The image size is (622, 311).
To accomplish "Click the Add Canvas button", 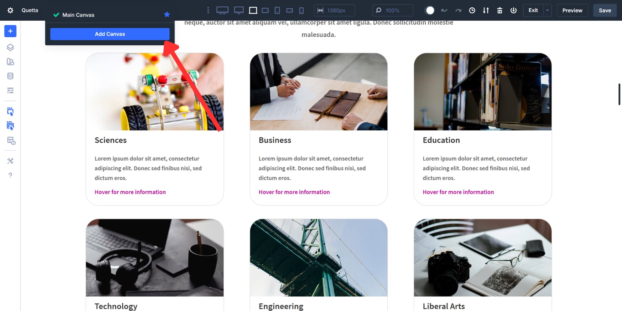I will [x=110, y=34].
